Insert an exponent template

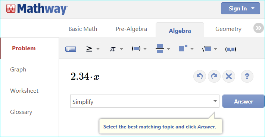[183, 48]
